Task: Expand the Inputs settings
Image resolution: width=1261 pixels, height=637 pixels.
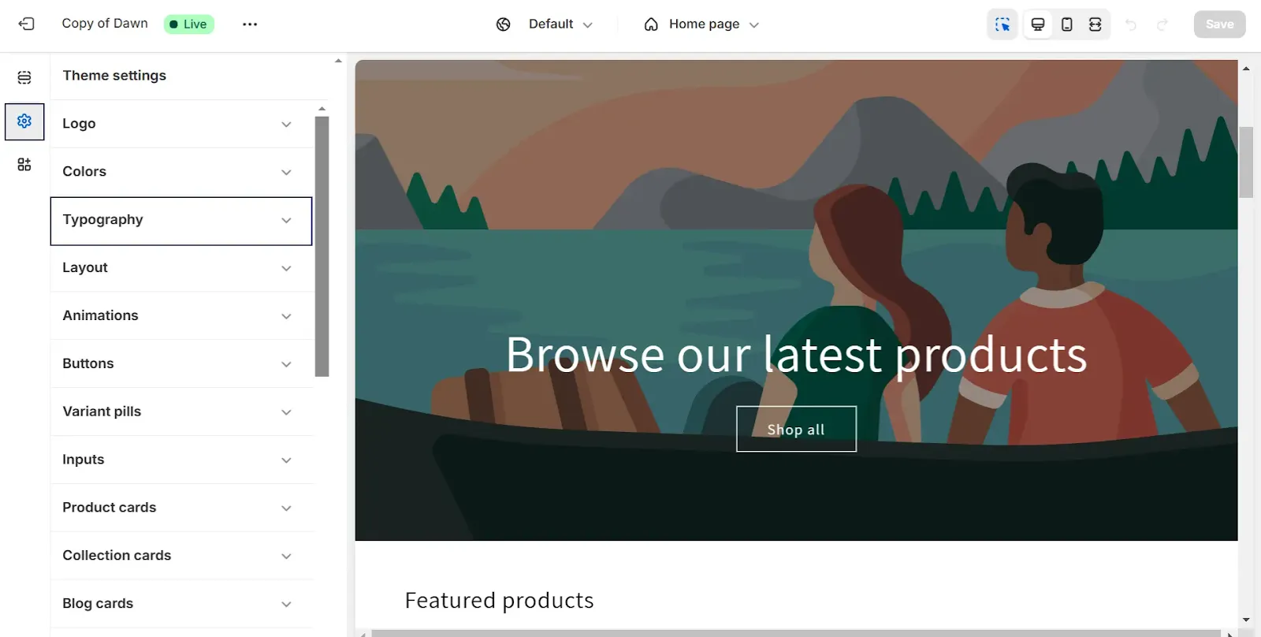Action: pos(181,460)
